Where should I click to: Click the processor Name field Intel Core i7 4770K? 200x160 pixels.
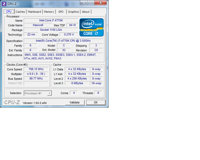[51, 20]
